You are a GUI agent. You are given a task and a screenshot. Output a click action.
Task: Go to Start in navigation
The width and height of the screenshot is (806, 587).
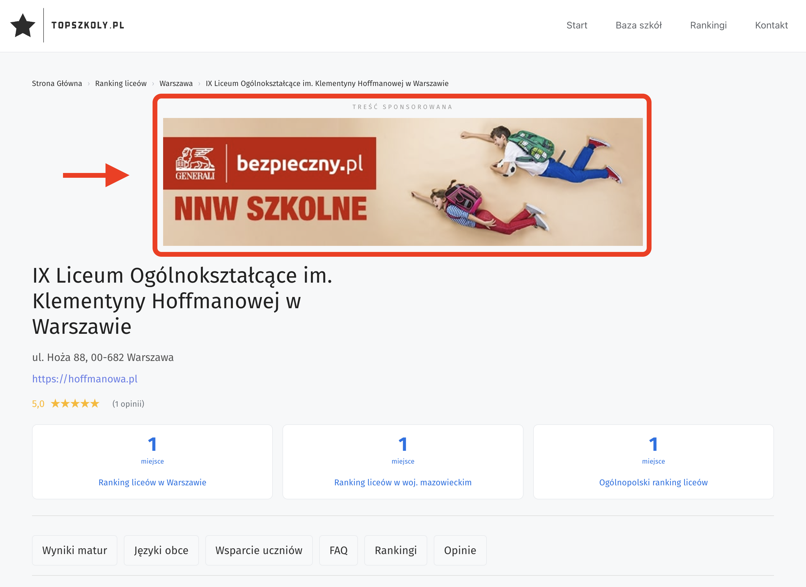point(576,25)
